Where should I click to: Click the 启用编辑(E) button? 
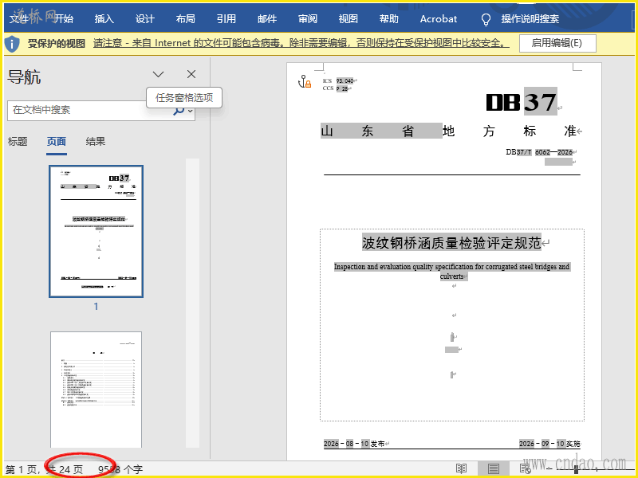click(x=557, y=43)
